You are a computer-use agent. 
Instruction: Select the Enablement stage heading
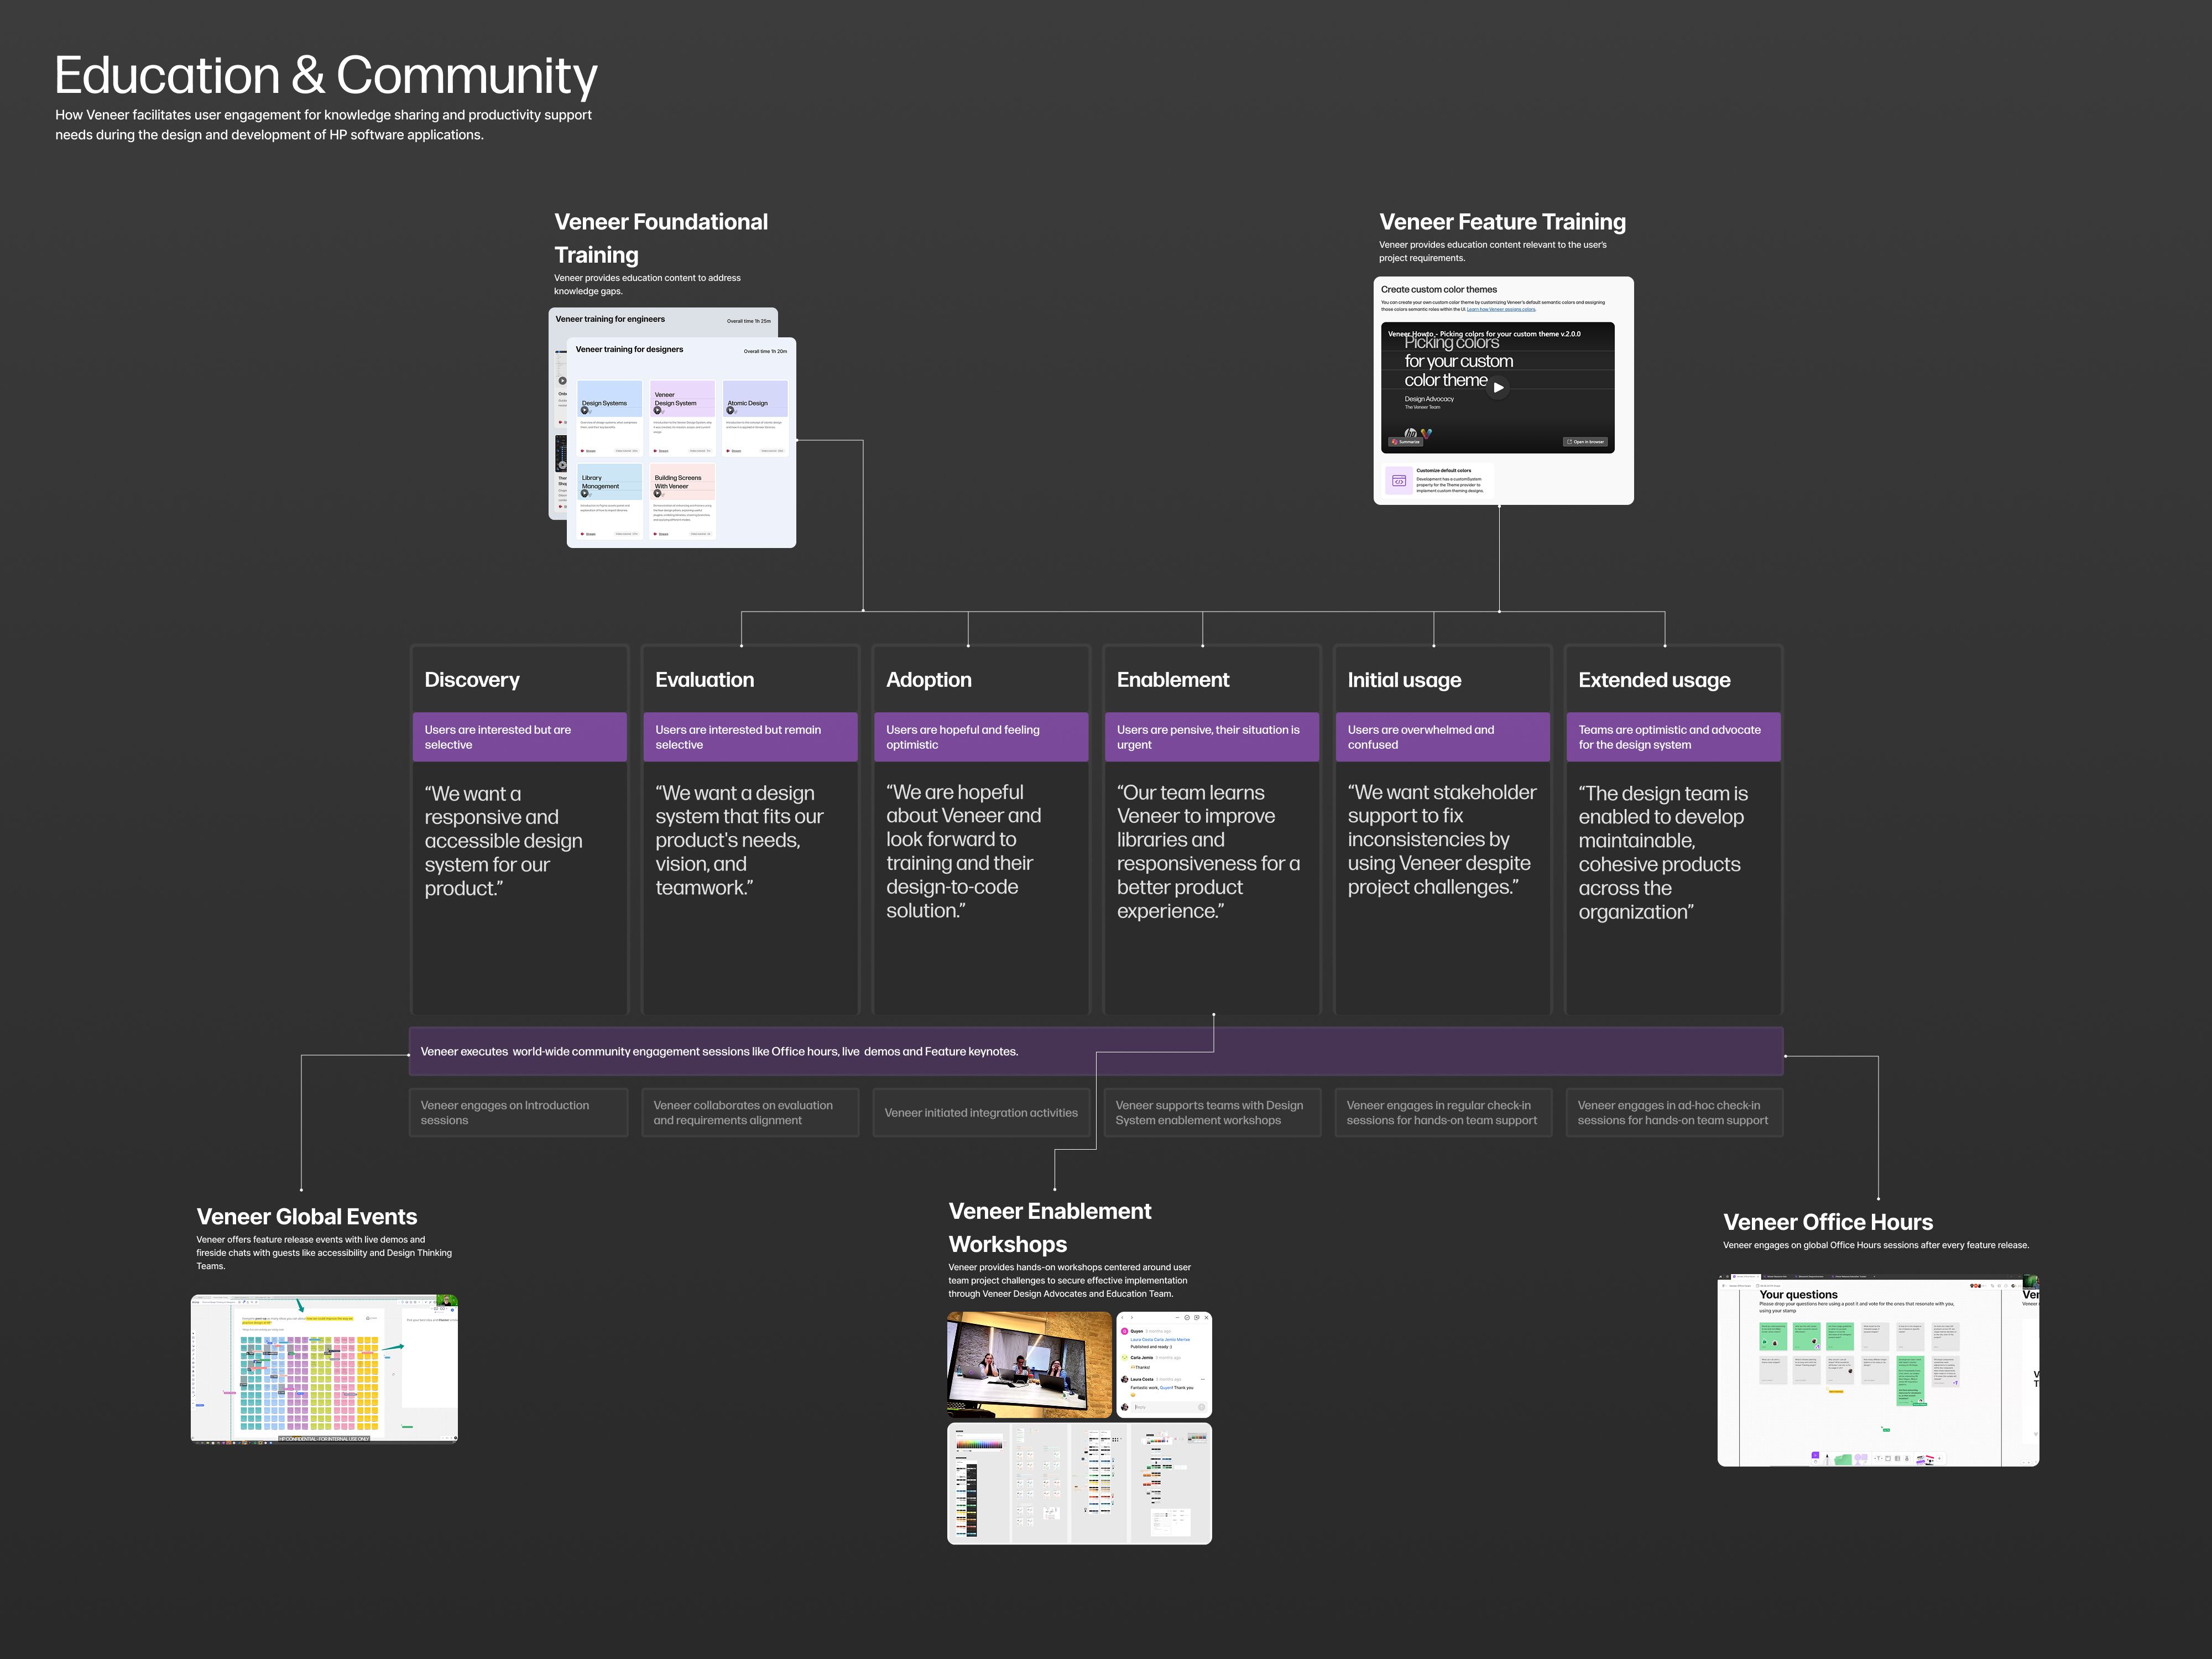[x=1172, y=680]
